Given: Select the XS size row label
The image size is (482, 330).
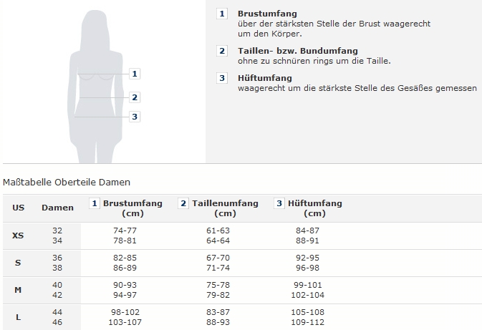Looking at the screenshot, I should coord(18,235).
